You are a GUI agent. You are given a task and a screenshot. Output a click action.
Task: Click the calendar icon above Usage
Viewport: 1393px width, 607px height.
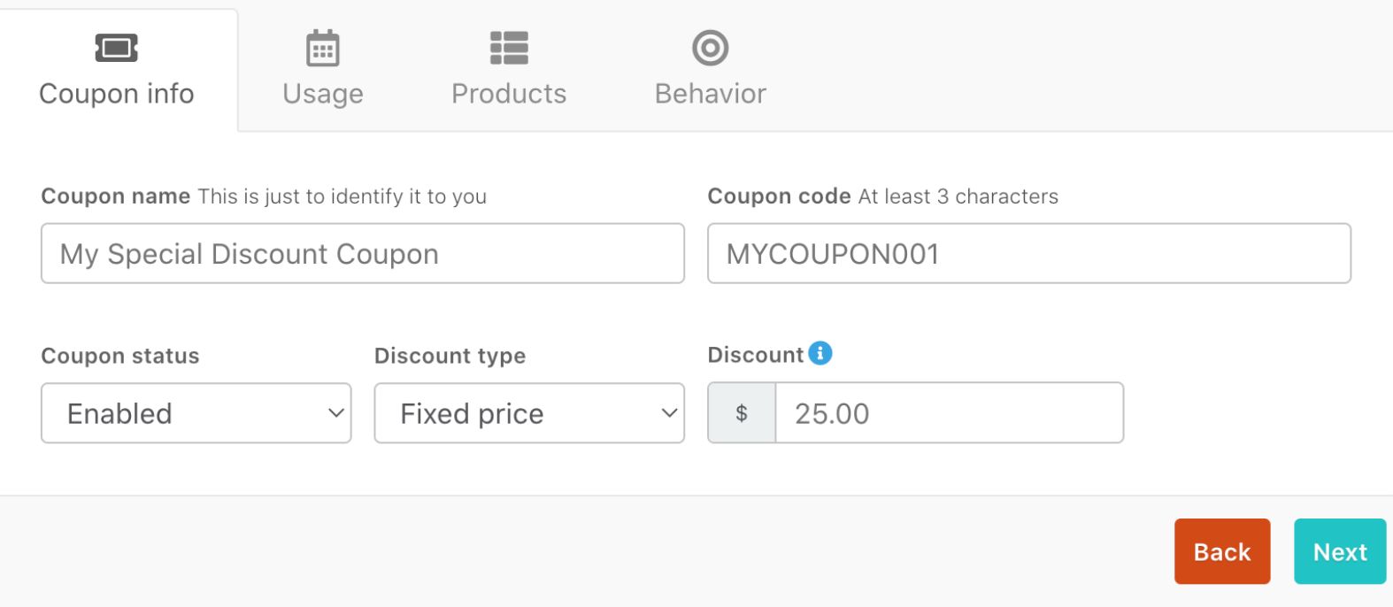tap(322, 48)
